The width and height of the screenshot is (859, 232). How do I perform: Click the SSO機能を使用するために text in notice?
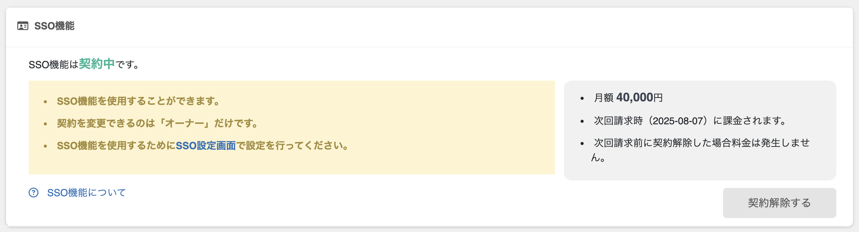pyautogui.click(x=116, y=146)
